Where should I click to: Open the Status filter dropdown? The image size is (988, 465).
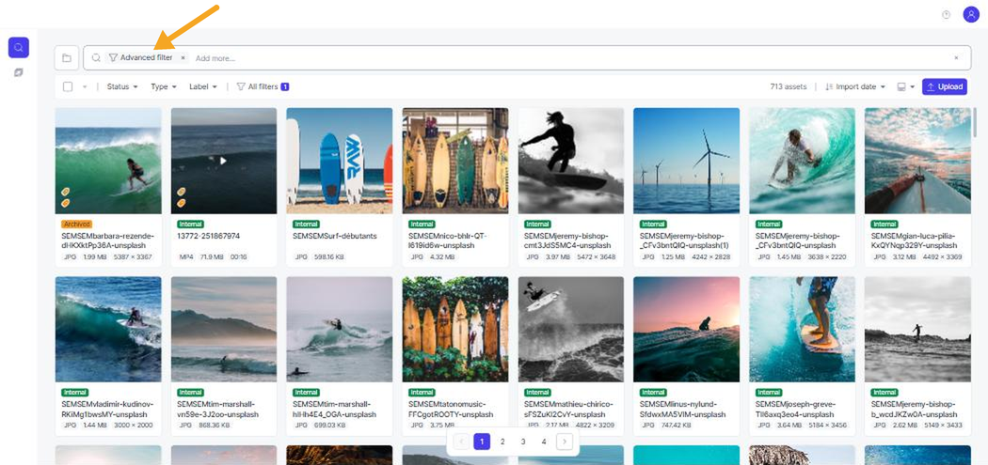click(x=122, y=86)
